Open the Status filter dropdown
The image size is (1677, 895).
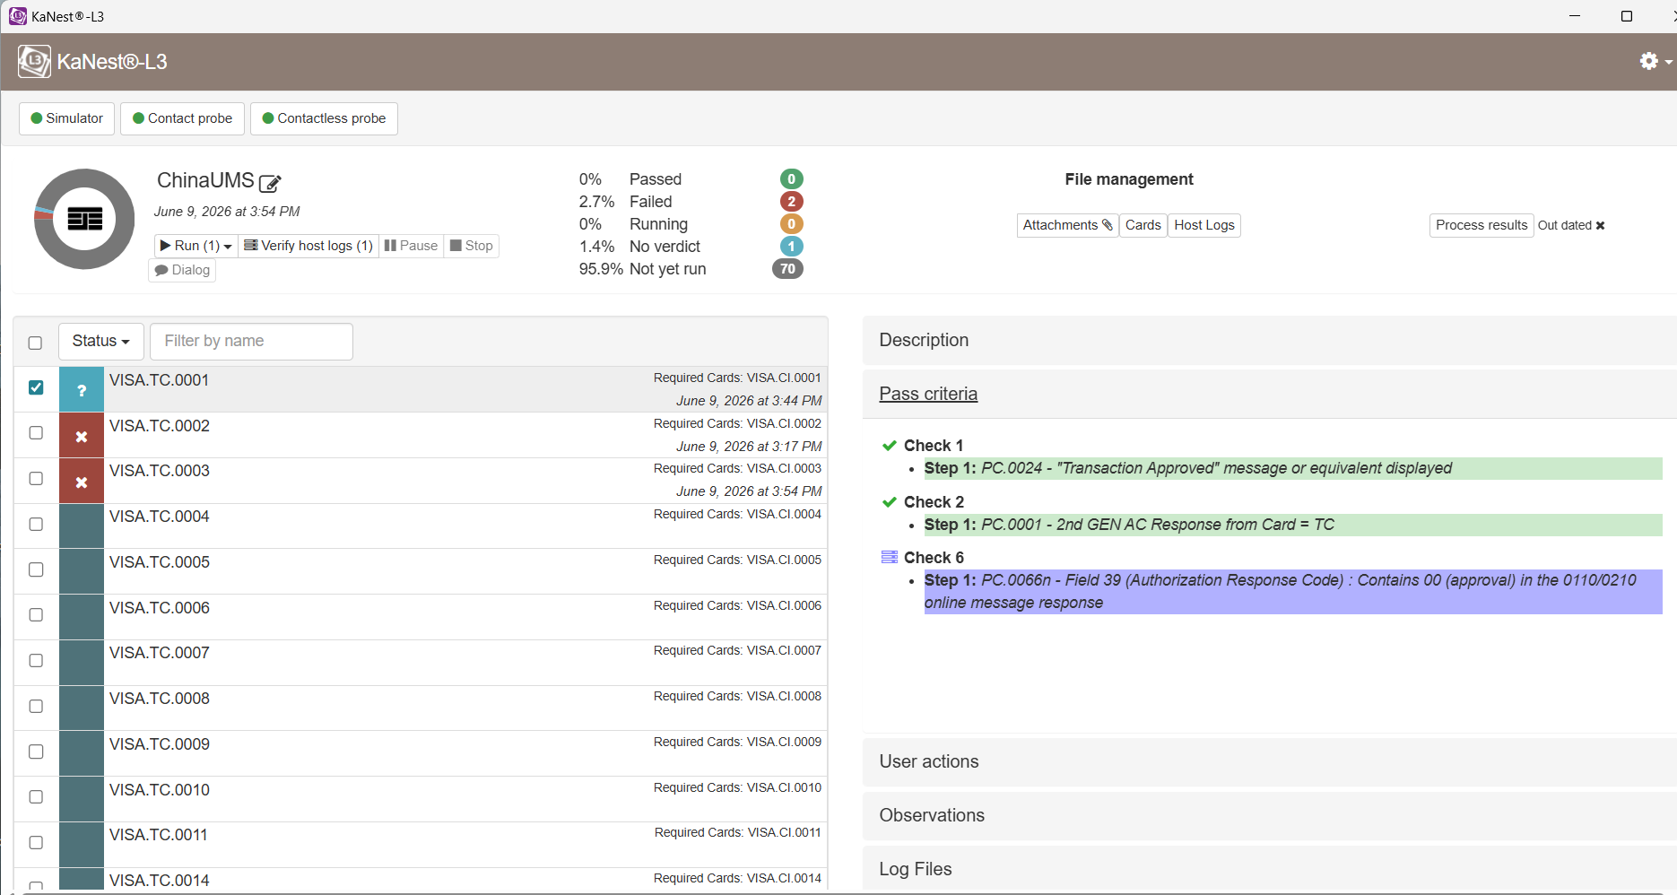[101, 342]
